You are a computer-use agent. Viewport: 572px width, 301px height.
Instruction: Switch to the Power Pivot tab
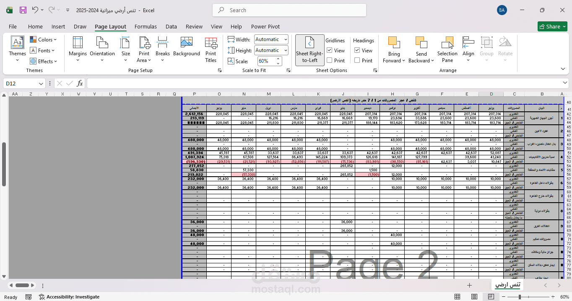[265, 26]
